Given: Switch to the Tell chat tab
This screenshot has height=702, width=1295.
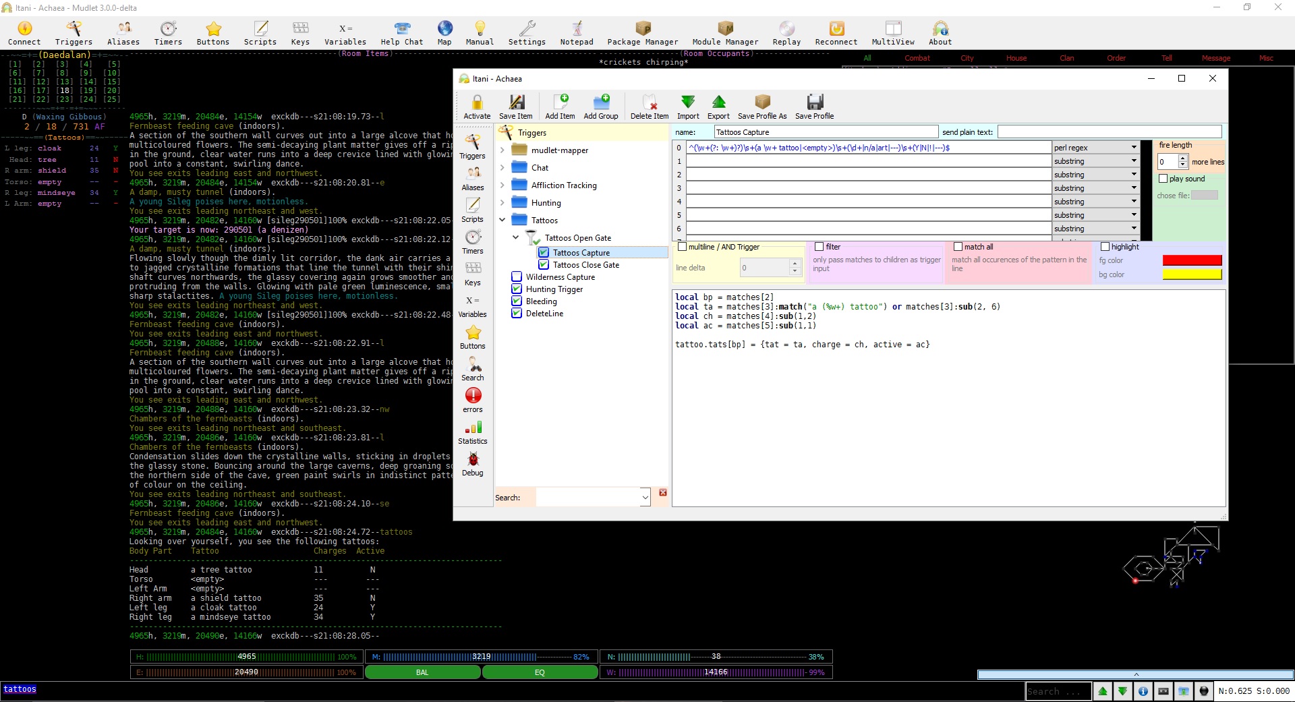Looking at the screenshot, I should click(x=1166, y=58).
